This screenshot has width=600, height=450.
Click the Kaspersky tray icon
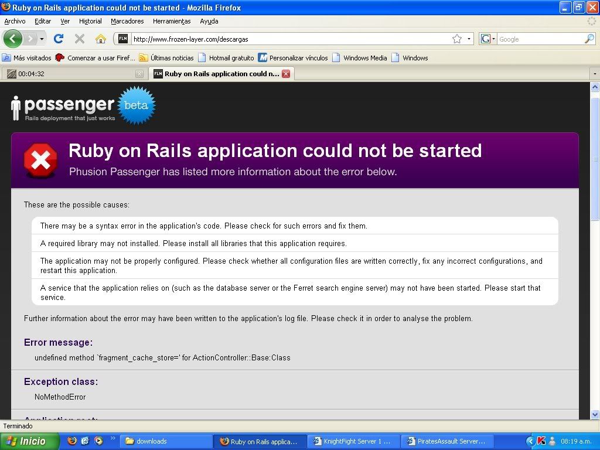[541, 441]
